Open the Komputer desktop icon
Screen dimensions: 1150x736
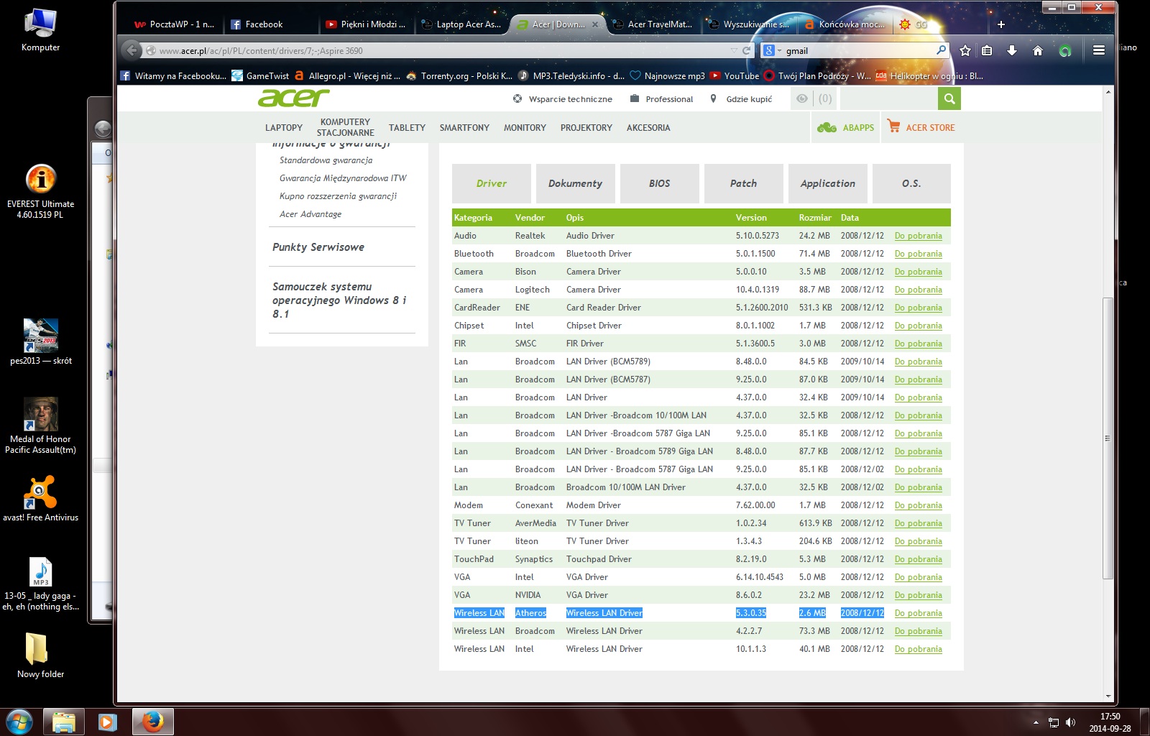pos(40,31)
